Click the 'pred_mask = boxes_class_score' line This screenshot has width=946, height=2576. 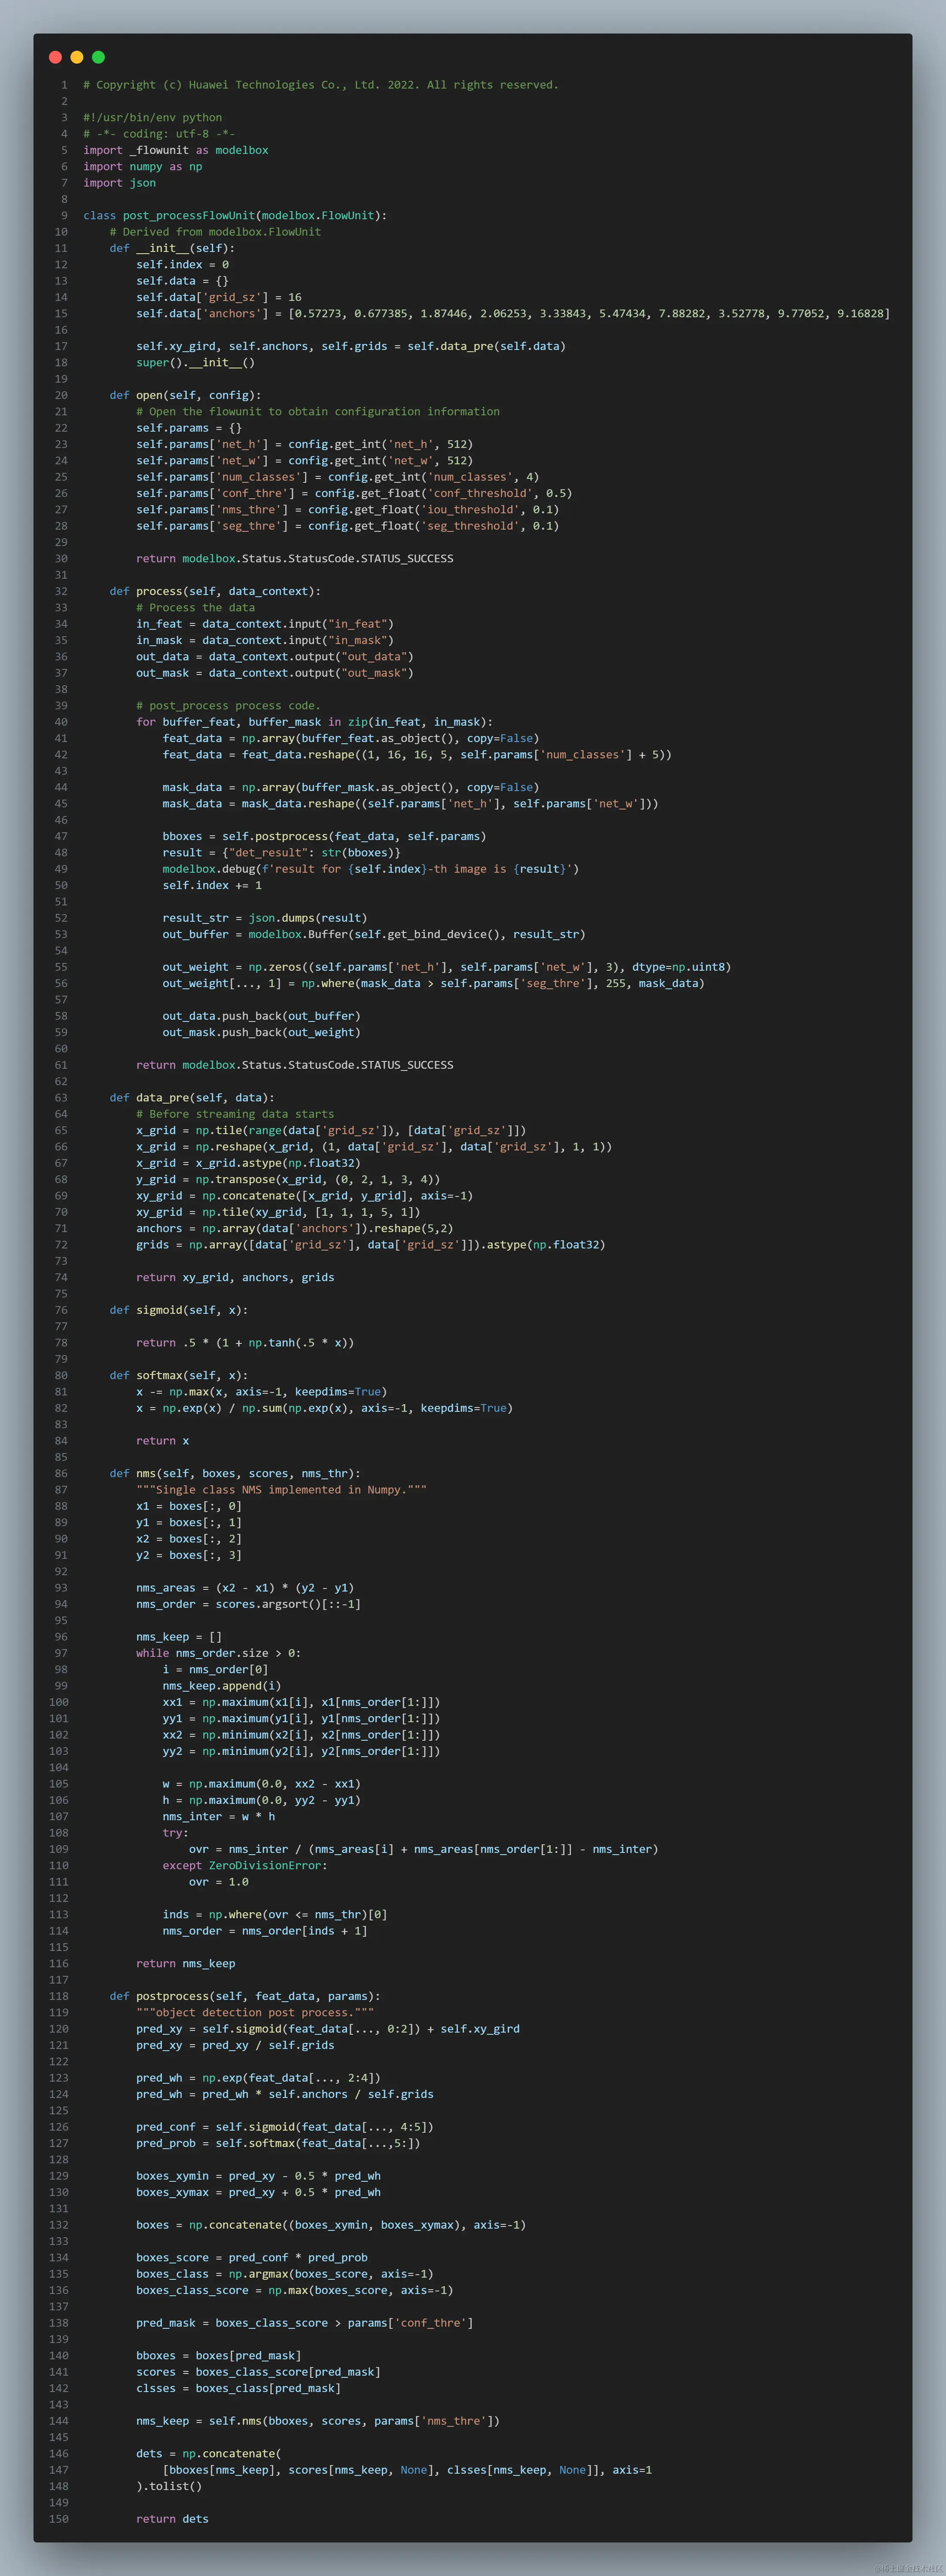tap(305, 2323)
